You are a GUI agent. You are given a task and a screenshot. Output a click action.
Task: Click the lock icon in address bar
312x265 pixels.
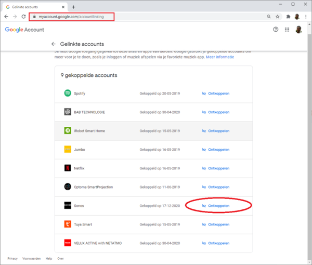34,17
